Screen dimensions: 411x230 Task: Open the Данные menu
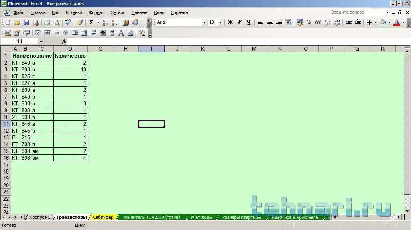pos(139,12)
